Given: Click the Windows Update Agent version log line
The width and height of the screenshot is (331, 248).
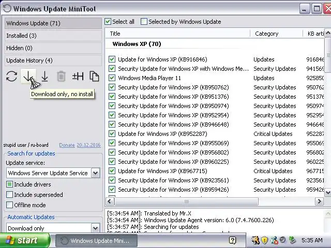Looking at the screenshot, I should pyautogui.click(x=190, y=220).
